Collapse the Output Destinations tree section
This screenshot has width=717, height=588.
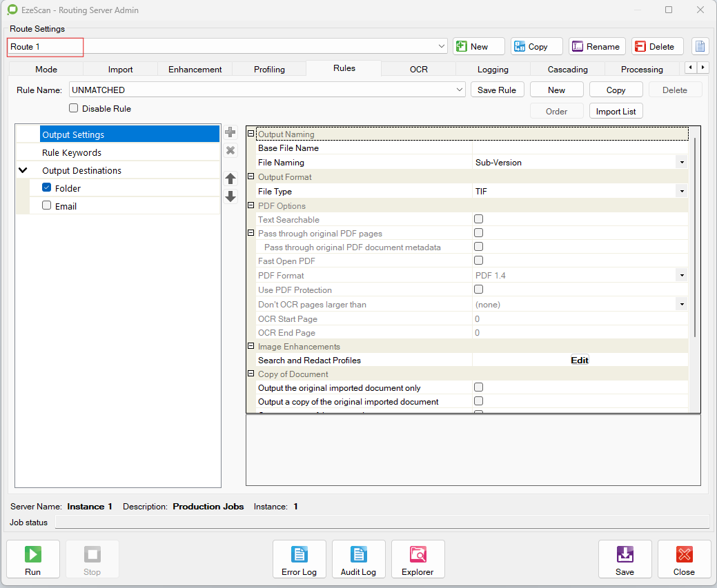point(23,170)
